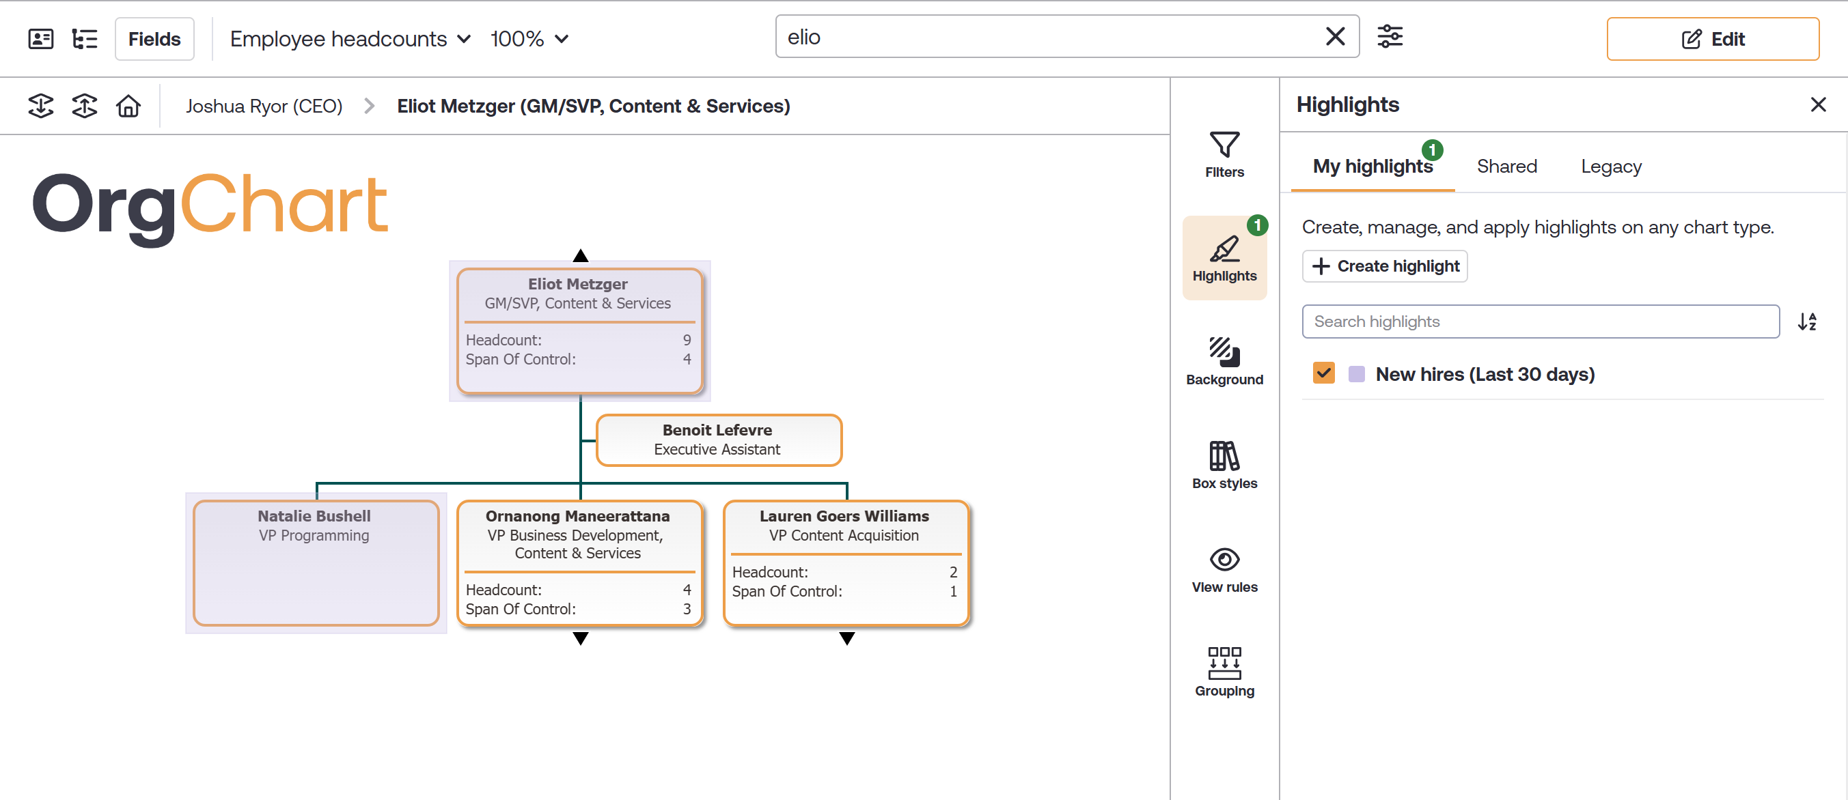Click the move up one level icon
Viewport: 1848px width, 800px height.
85,106
